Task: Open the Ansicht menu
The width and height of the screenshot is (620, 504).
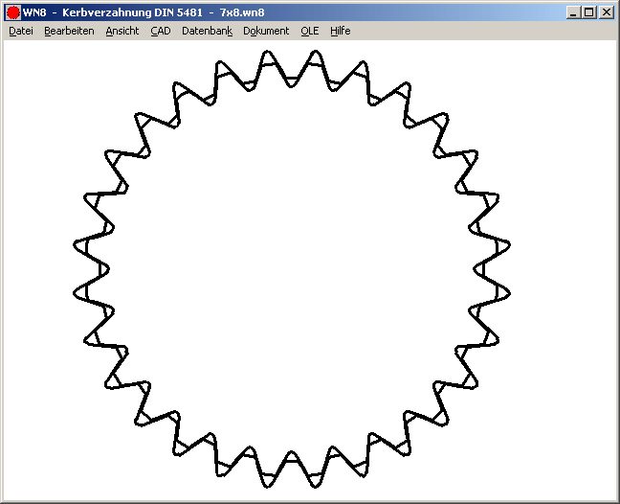Action: [122, 31]
